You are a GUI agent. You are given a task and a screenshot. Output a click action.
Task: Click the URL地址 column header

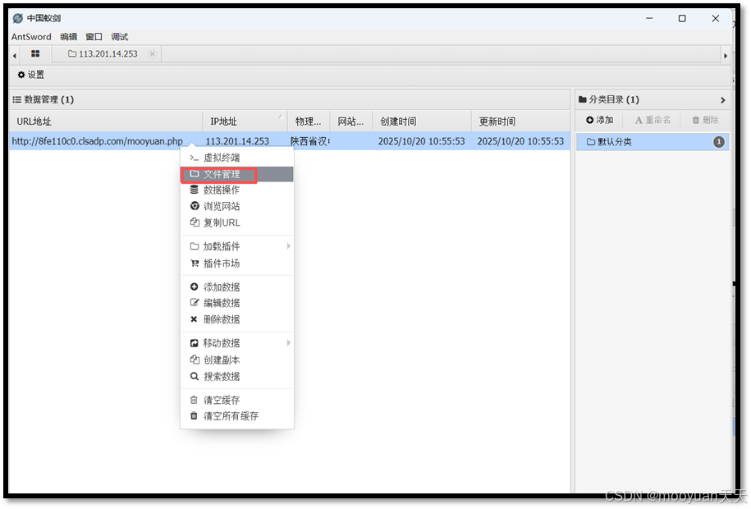105,122
